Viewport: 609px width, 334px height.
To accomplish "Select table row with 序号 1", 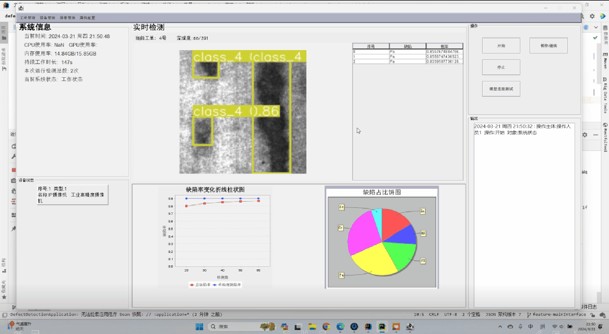I will tap(408, 56).
